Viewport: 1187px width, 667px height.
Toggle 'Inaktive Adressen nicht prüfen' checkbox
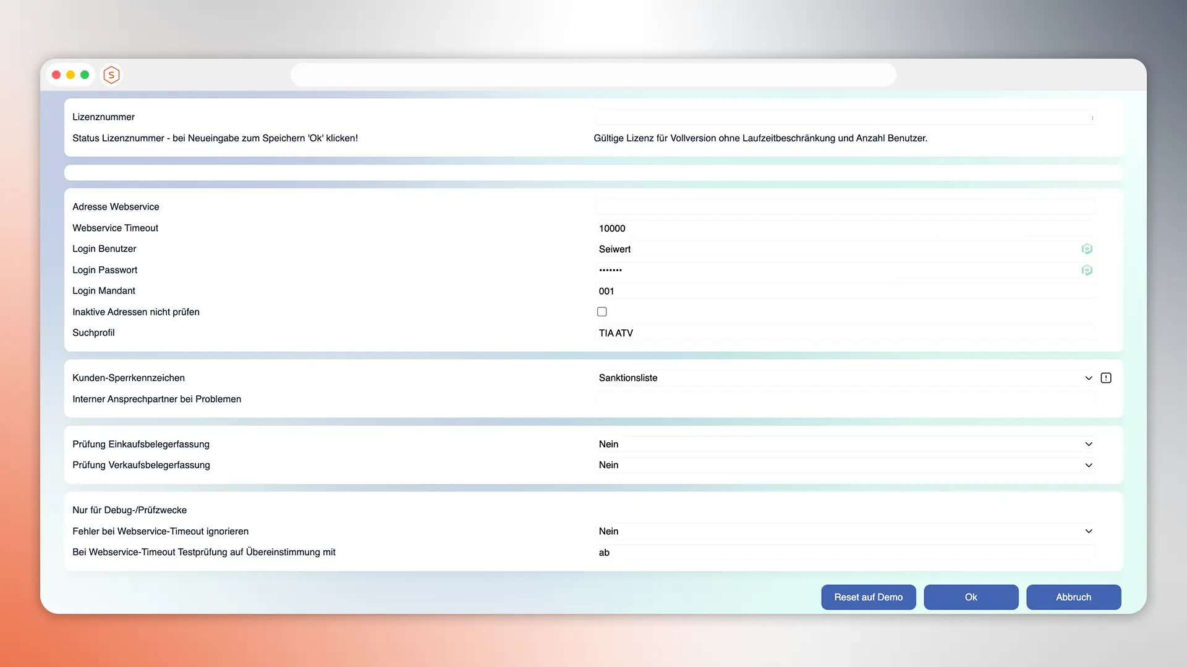(602, 312)
